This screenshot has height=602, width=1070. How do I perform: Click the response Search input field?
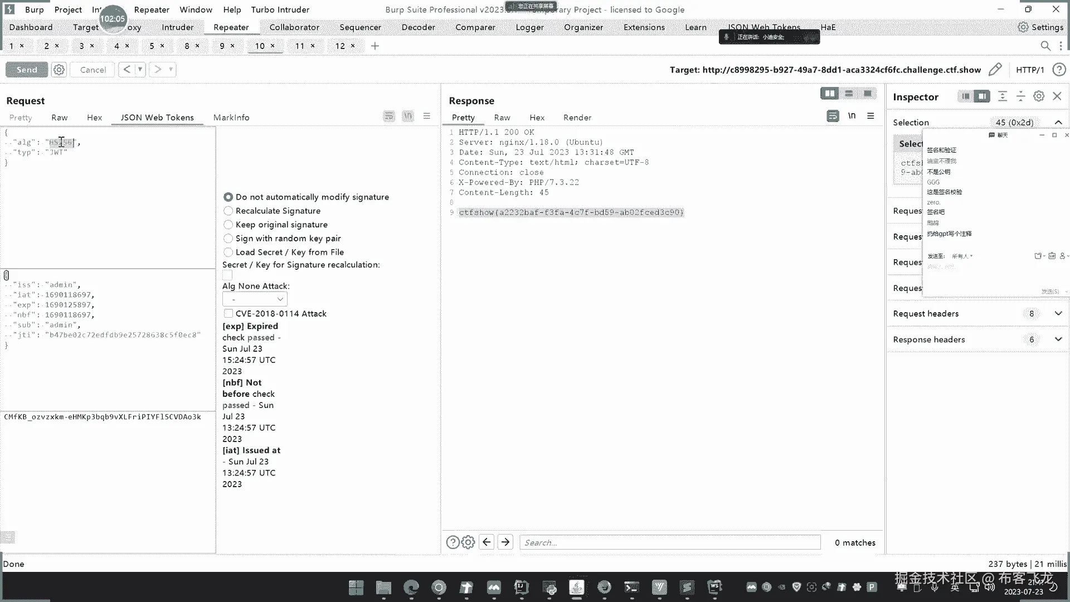point(669,542)
